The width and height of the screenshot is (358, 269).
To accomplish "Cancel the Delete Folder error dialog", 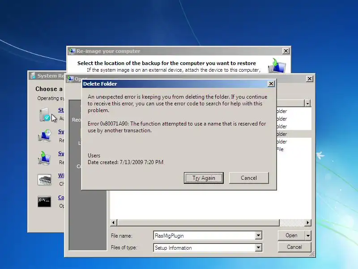I will (249, 178).
